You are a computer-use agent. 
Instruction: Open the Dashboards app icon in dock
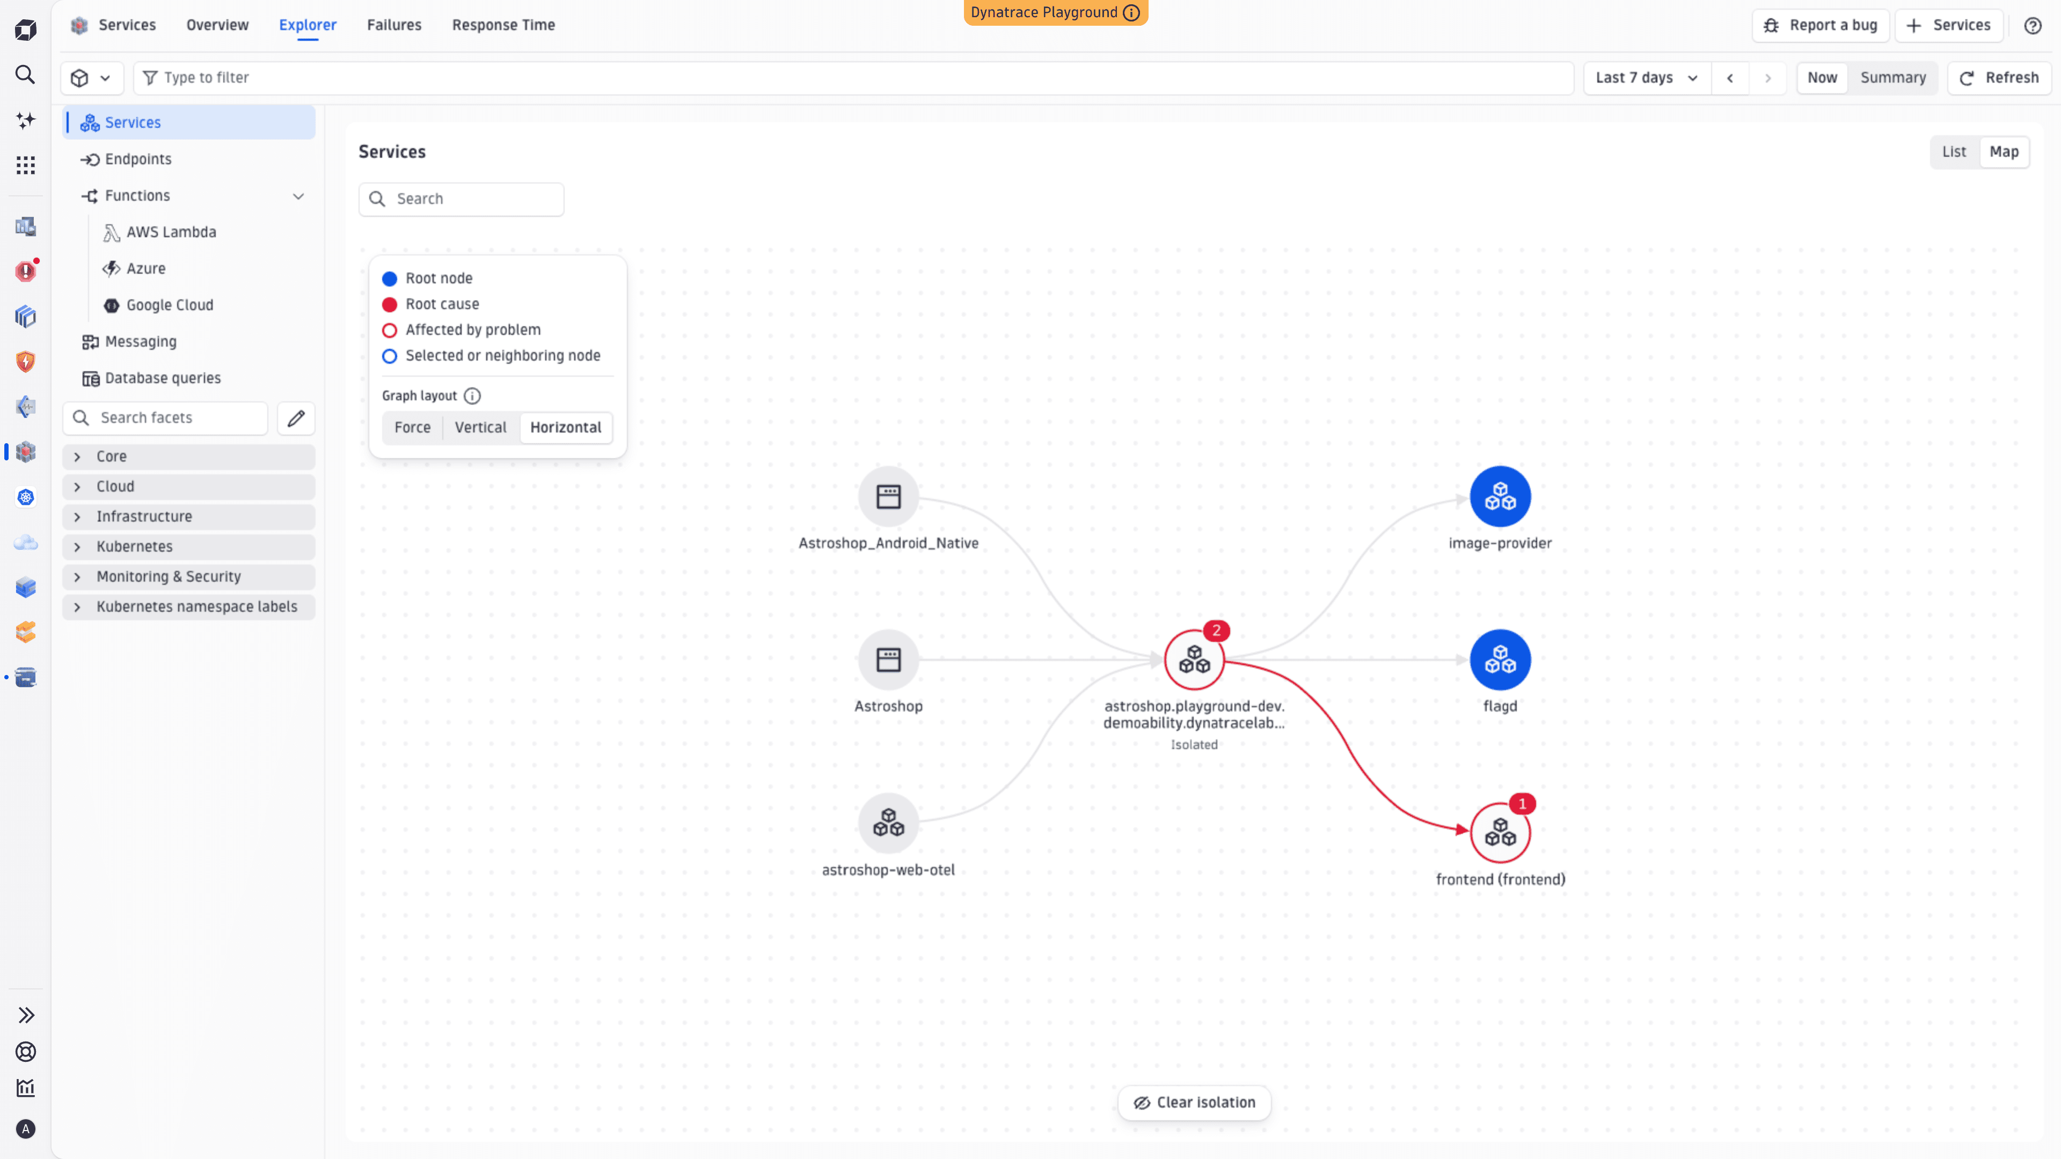click(x=26, y=226)
